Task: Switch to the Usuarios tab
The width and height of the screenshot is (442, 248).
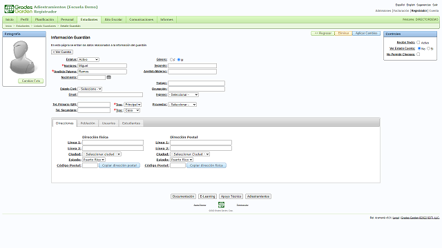Action: (108, 123)
